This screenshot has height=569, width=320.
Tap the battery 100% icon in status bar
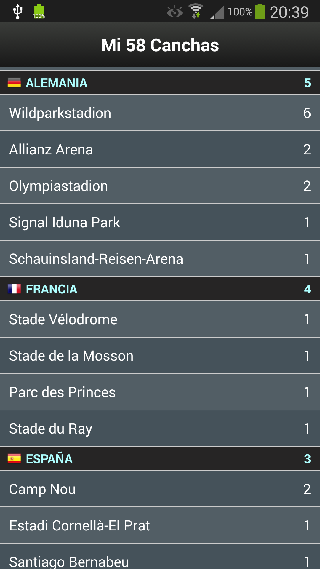[x=260, y=12]
